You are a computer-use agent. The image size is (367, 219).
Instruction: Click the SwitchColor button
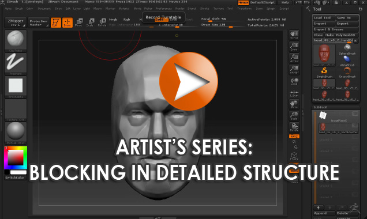point(16,178)
